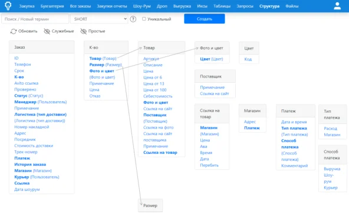Open the SHORT type dropdown
The height and width of the screenshot is (215, 349).
coord(99,19)
